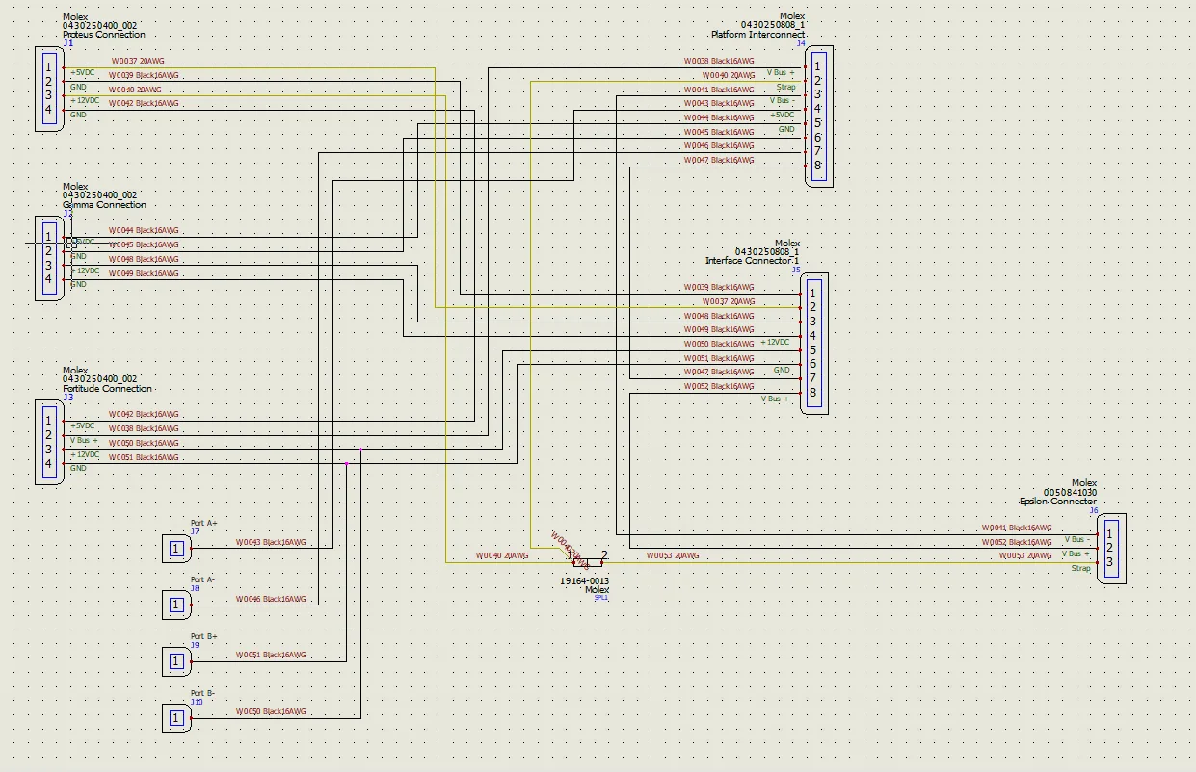Select W0047 Black16AWG label at Platform Interconnect
The width and height of the screenshot is (1196, 772).
tap(719, 160)
